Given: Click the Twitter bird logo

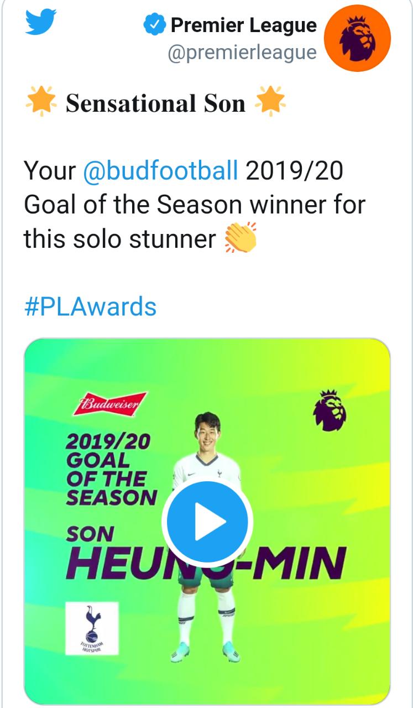Looking at the screenshot, I should tap(41, 22).
